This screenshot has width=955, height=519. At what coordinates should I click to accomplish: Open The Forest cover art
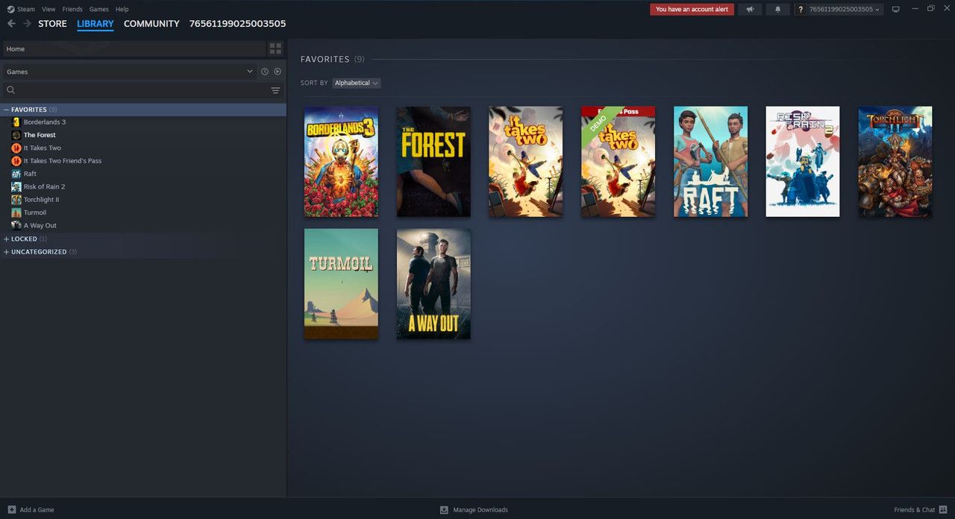(x=433, y=162)
